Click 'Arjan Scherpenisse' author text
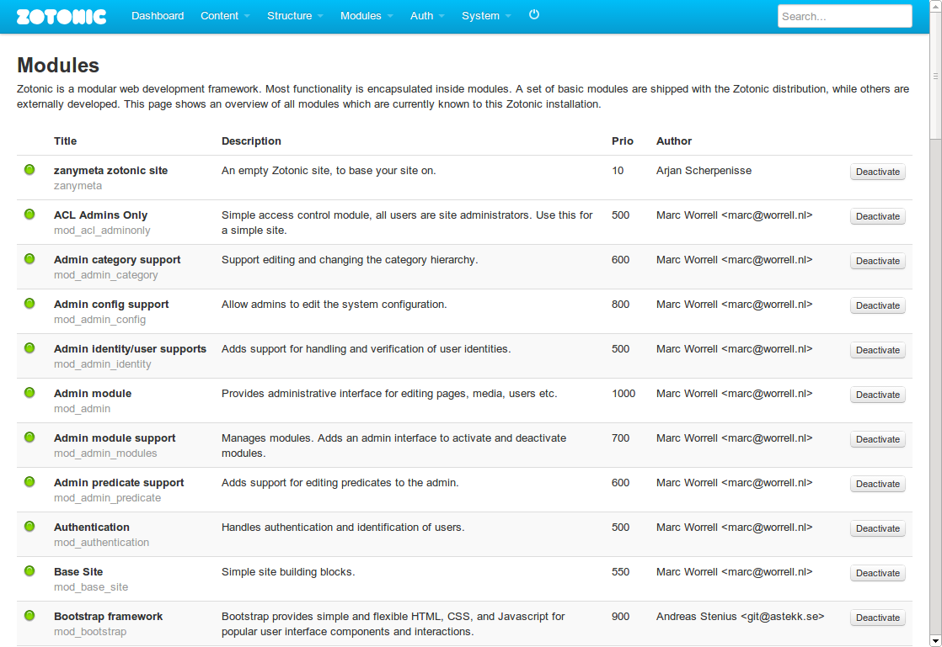The height and width of the screenshot is (647, 942). (704, 170)
